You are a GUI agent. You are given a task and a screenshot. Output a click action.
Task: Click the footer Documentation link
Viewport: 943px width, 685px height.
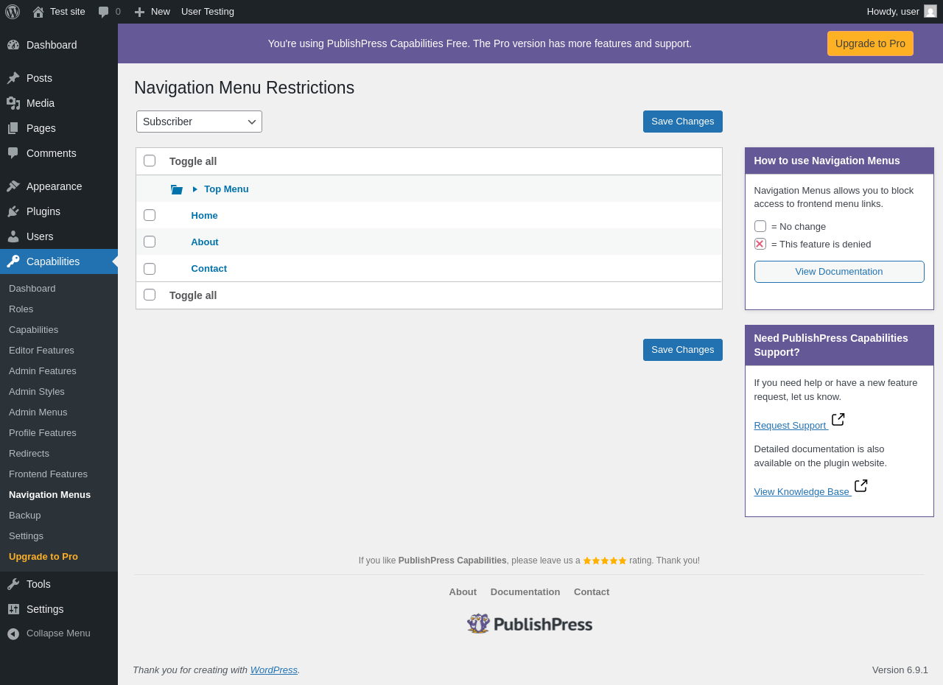tap(525, 592)
